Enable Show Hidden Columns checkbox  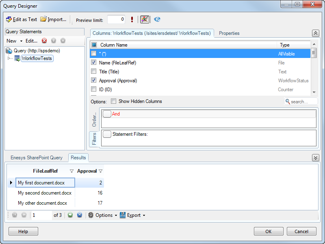(114, 101)
